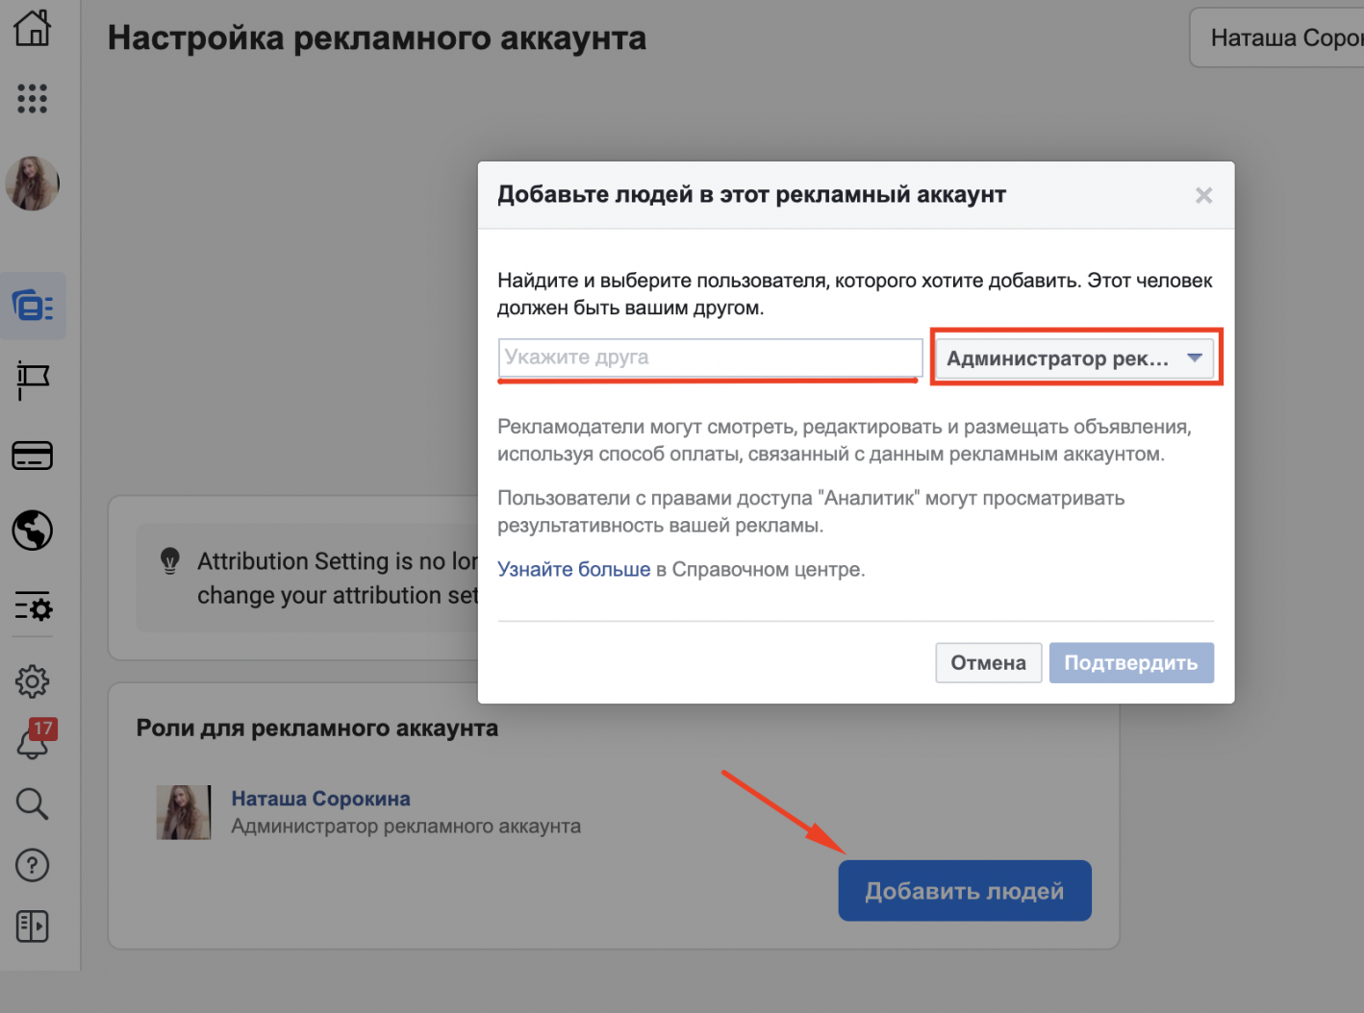Click the 'Подтвердить' button
The image size is (1364, 1013).
click(x=1131, y=663)
